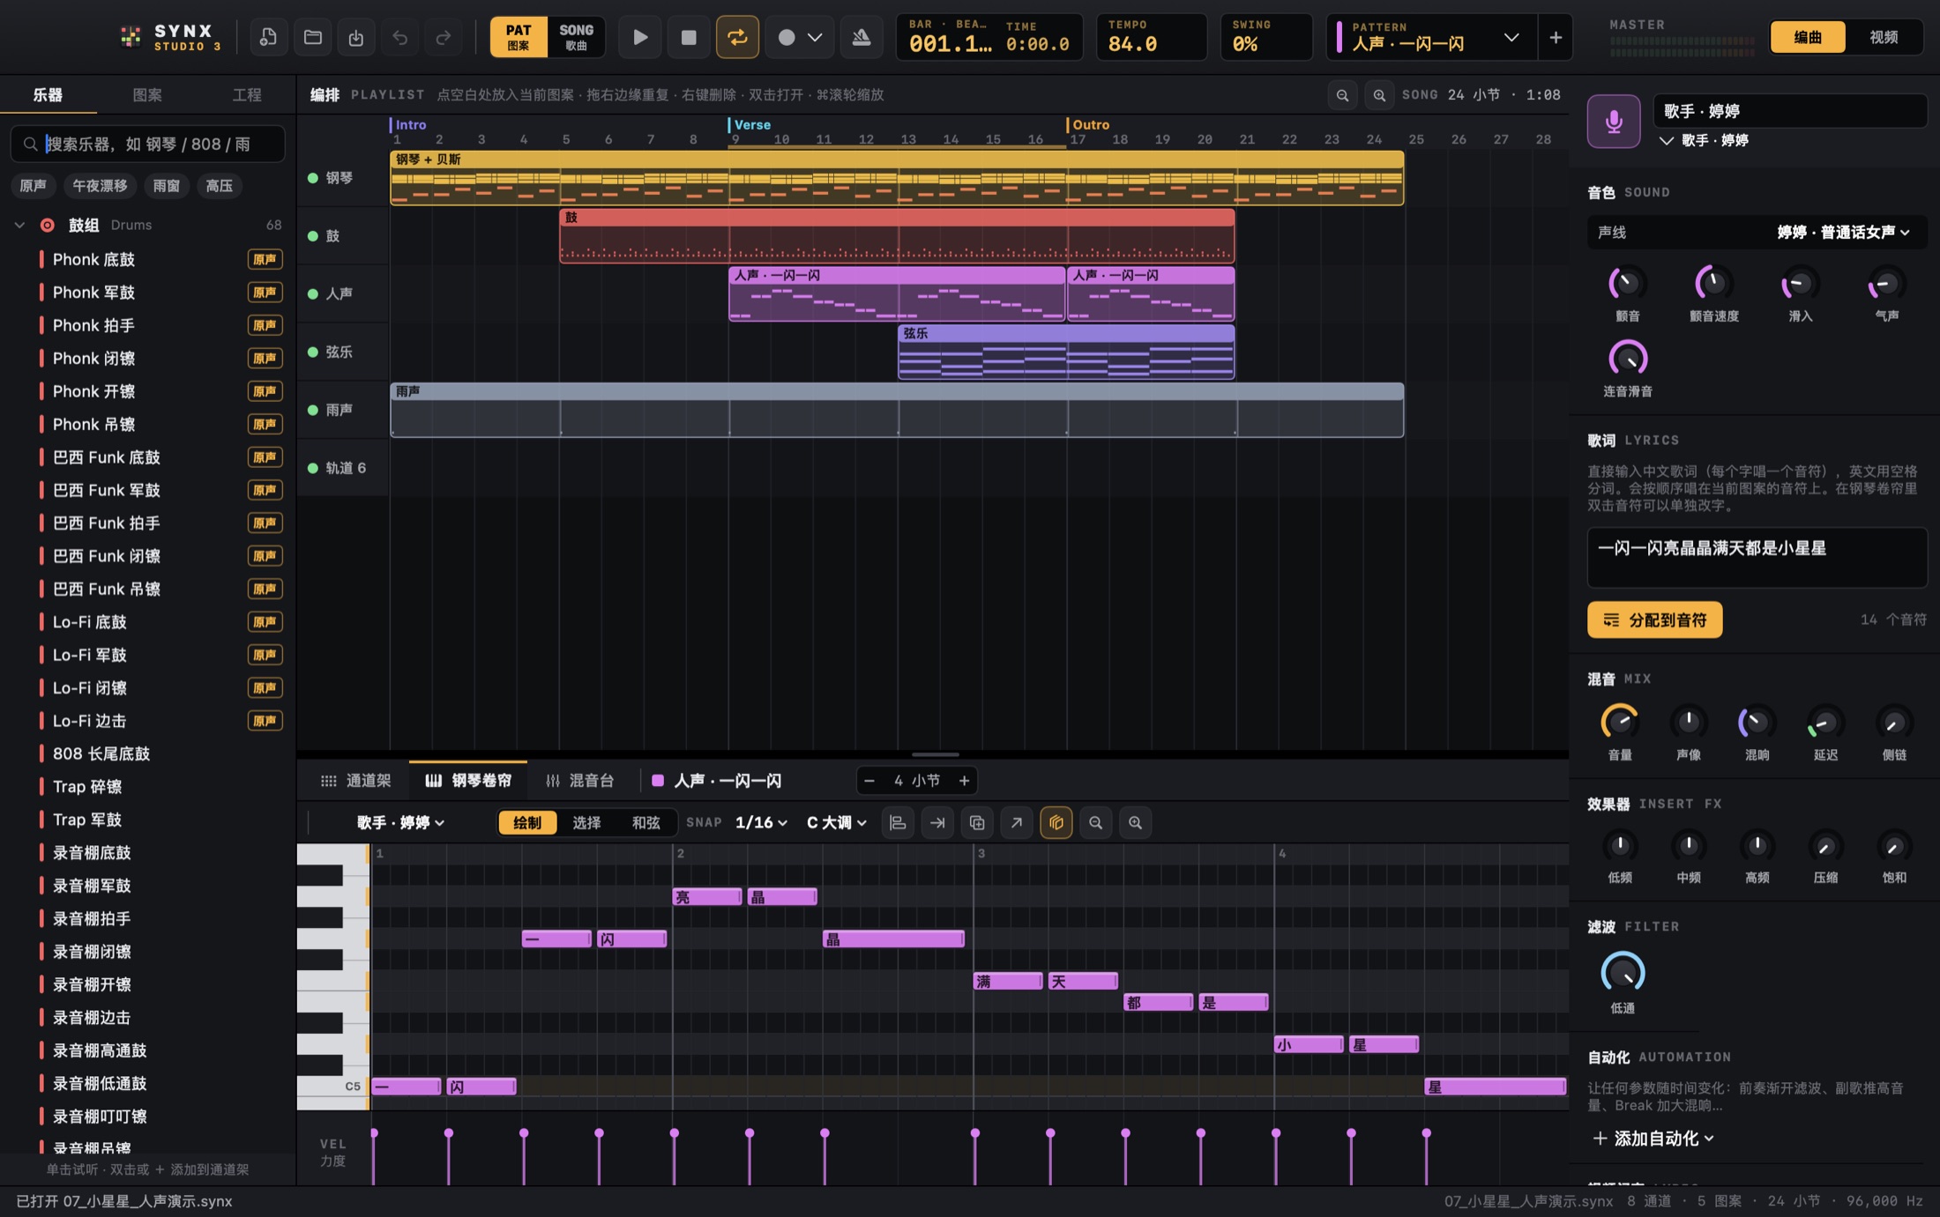Click the piano roll zoom in icon
The height and width of the screenshot is (1217, 1940).
[x=1135, y=822]
